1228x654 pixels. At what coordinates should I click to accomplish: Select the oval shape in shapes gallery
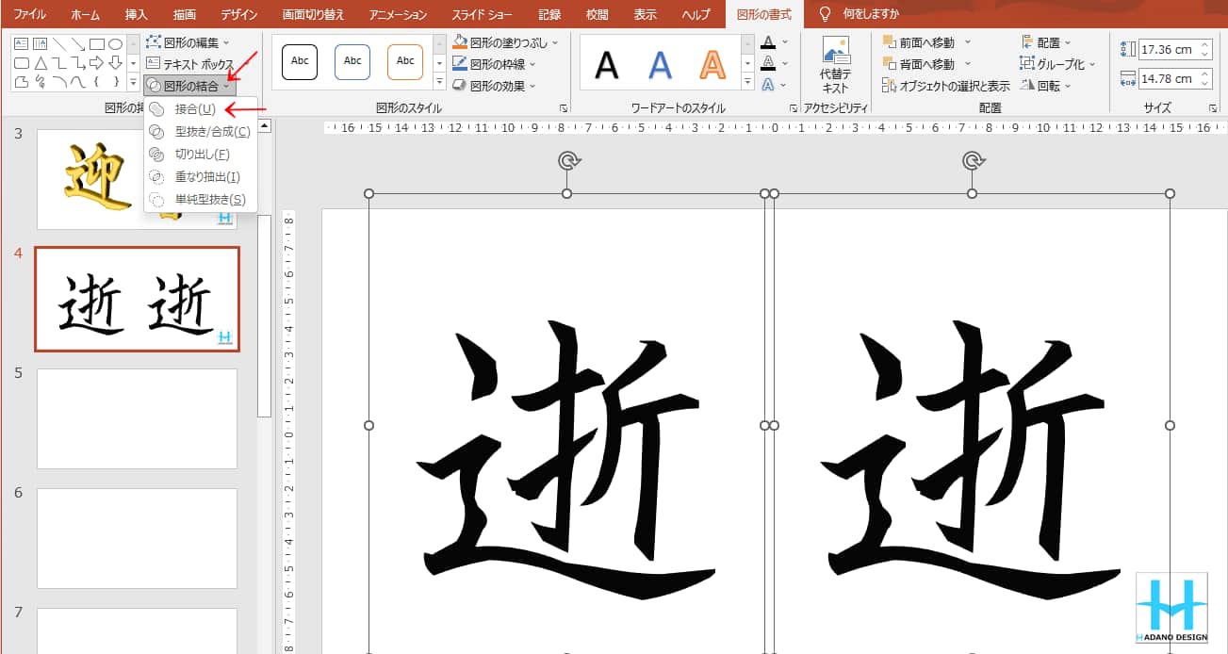click(x=116, y=44)
